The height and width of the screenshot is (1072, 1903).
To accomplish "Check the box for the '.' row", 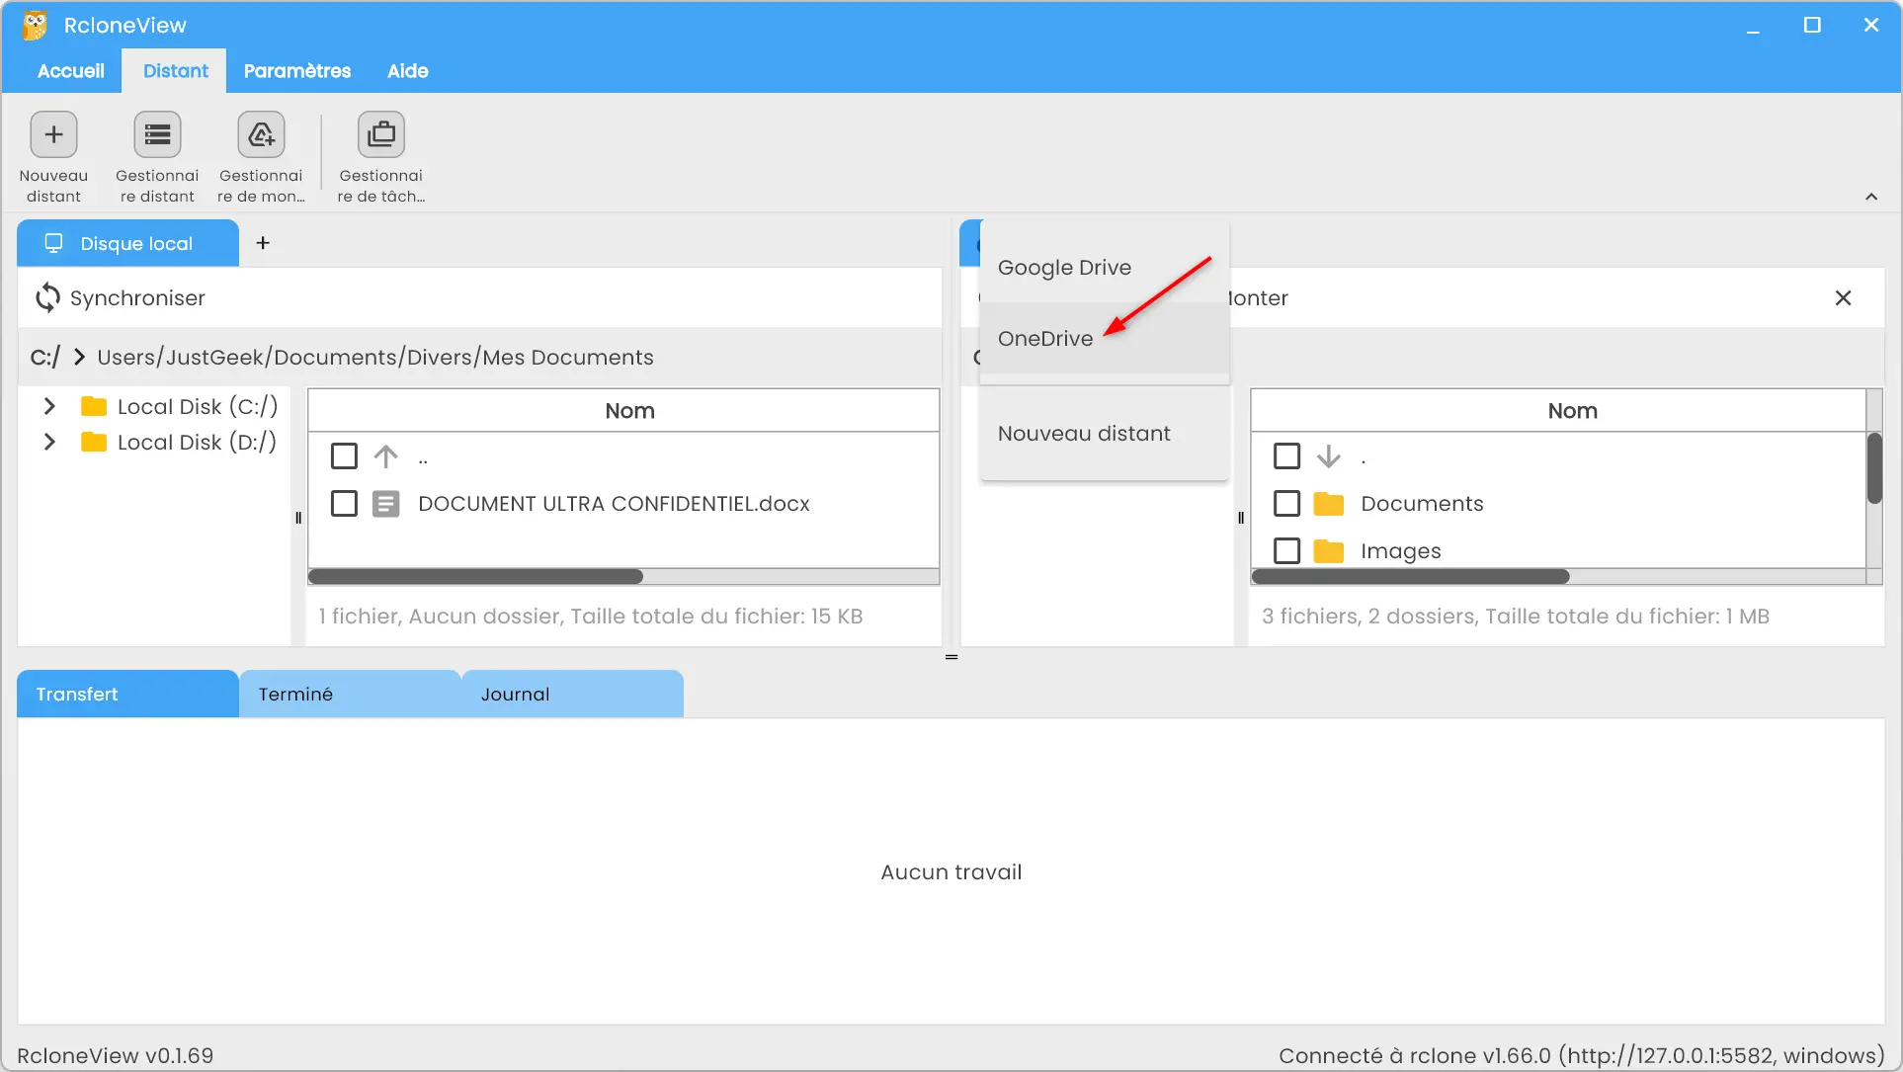I will pyautogui.click(x=1286, y=456).
